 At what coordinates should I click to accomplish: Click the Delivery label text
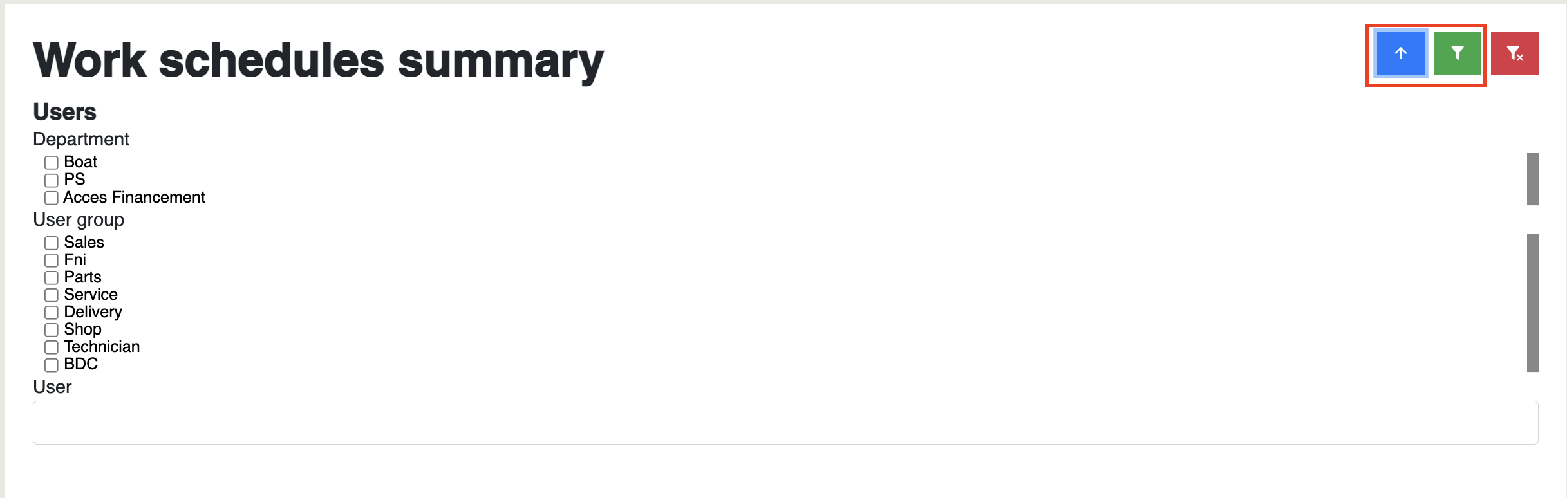93,312
